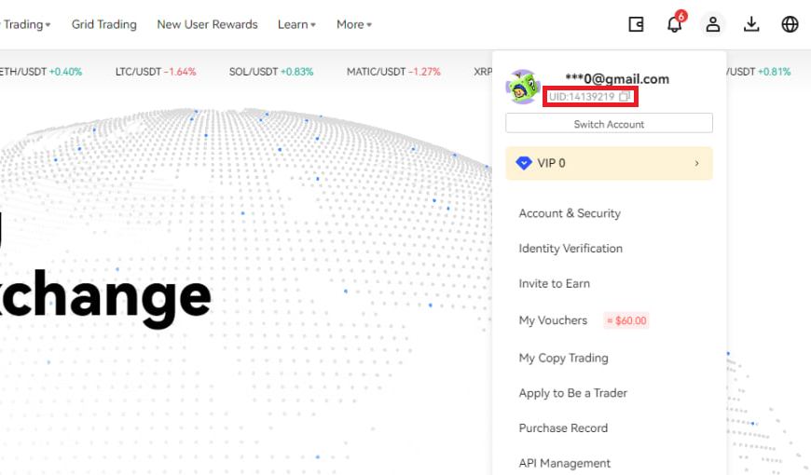Open notifications bell with 6 badge
Image resolution: width=811 pixels, height=475 pixels.
[x=674, y=24]
